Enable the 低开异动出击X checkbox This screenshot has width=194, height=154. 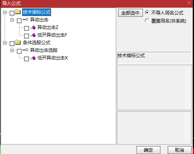point(26,59)
